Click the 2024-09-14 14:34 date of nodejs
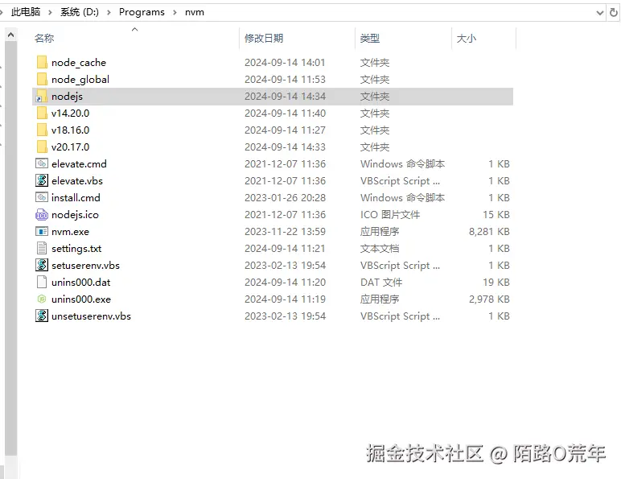This screenshot has height=479, width=621. (x=285, y=97)
